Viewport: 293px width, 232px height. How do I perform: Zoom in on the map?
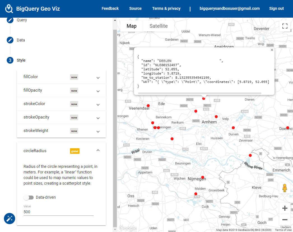point(285,208)
